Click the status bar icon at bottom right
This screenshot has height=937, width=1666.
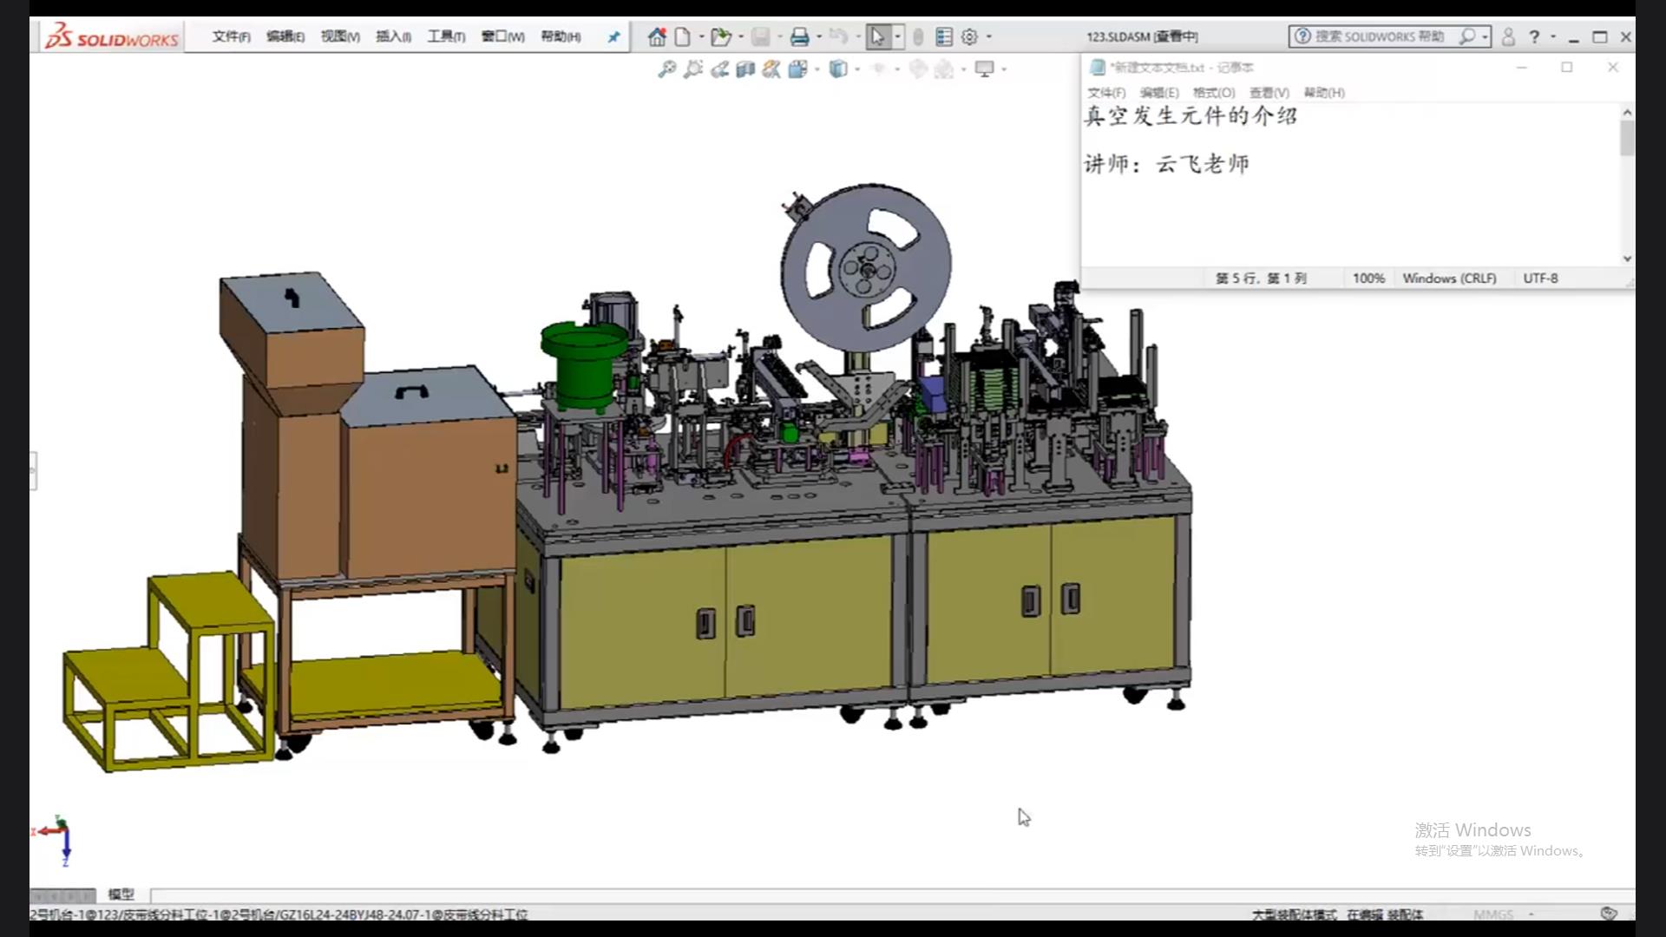(x=1609, y=914)
